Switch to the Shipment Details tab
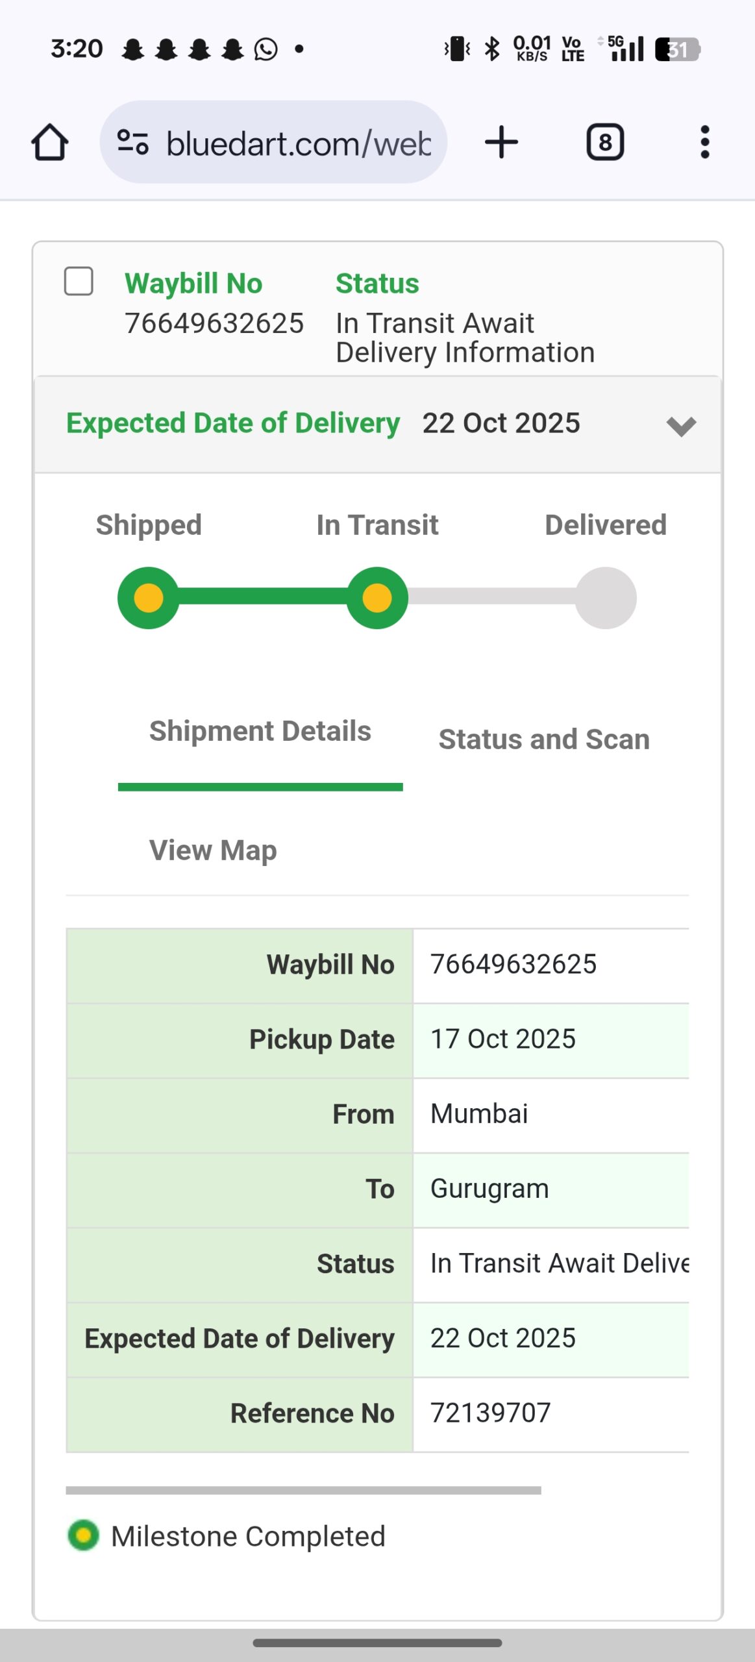This screenshot has width=755, height=1662. coord(260,732)
